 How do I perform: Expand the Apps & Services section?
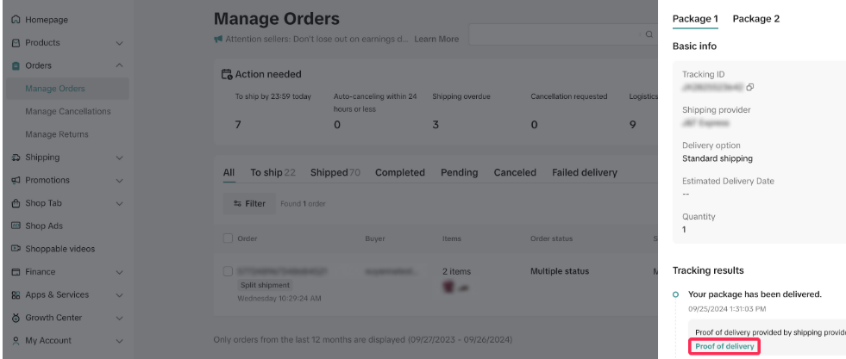tap(119, 295)
